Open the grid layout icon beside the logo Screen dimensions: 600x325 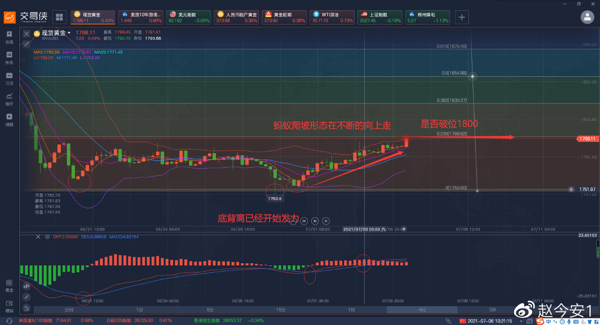coord(59,17)
